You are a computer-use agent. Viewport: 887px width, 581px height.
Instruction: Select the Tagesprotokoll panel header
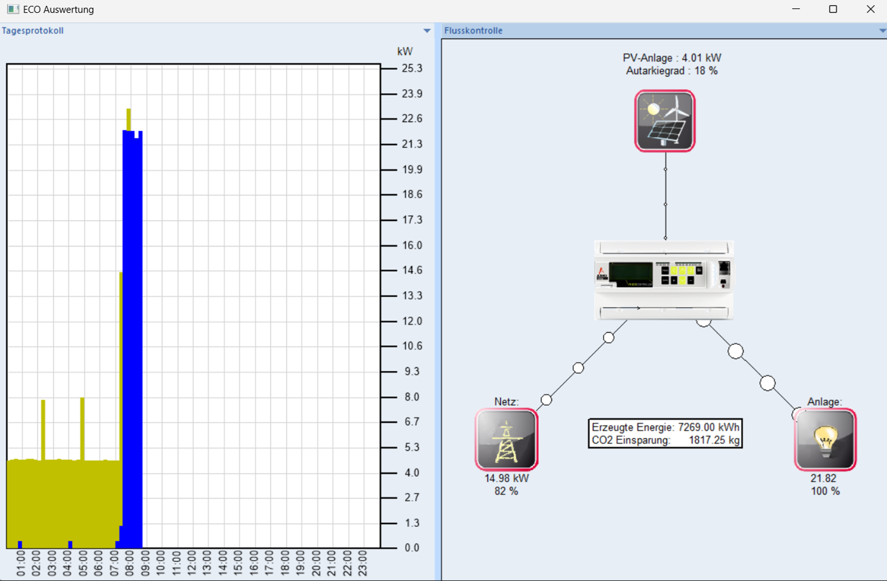pos(33,31)
